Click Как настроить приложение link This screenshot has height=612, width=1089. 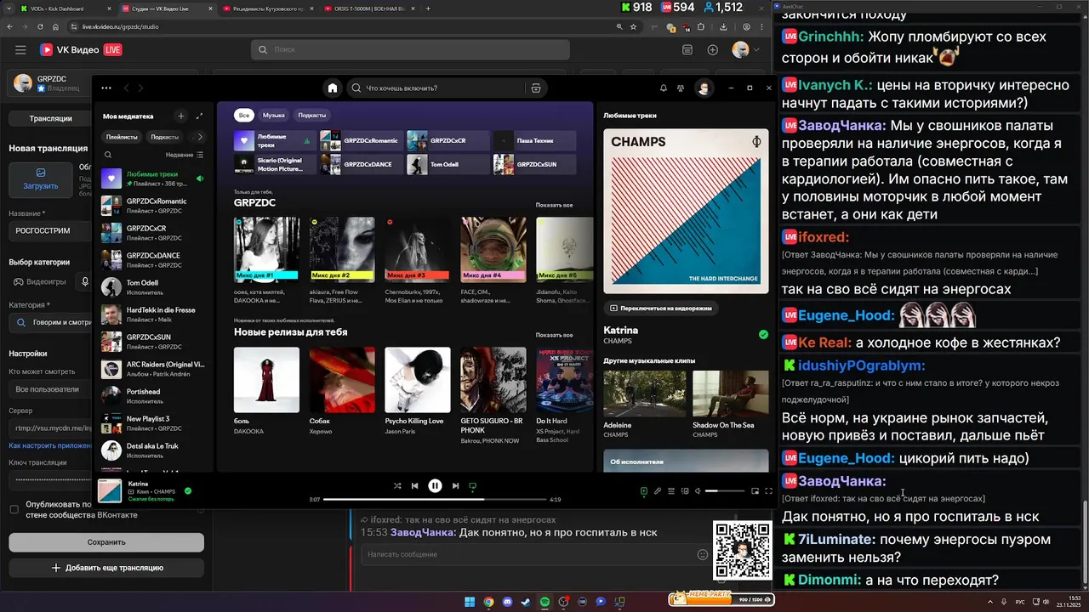[51, 445]
